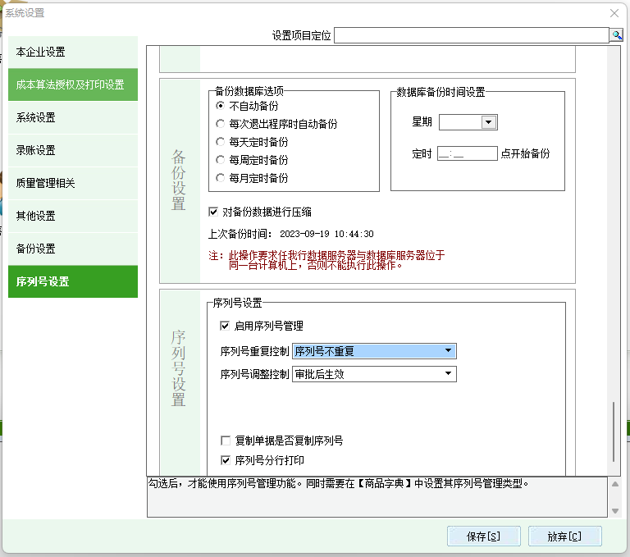Uncheck 序列号分行打印 checkbox
This screenshot has width=630, height=557.
tap(226, 460)
